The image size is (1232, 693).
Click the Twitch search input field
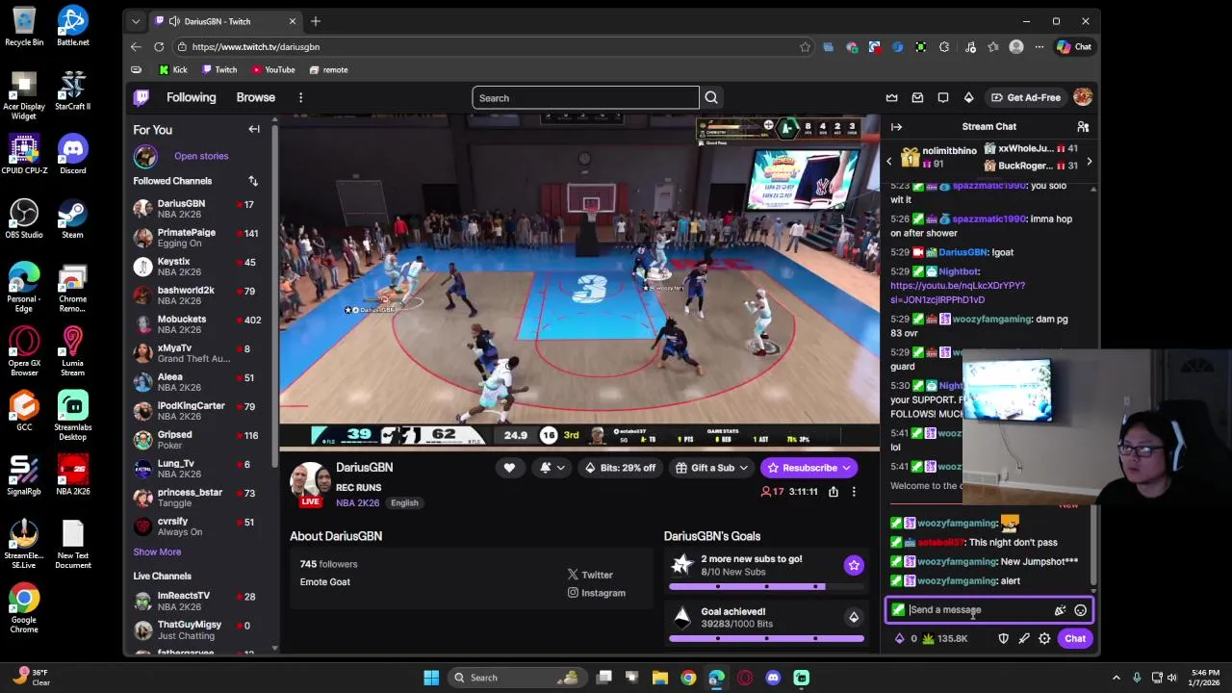585,97
